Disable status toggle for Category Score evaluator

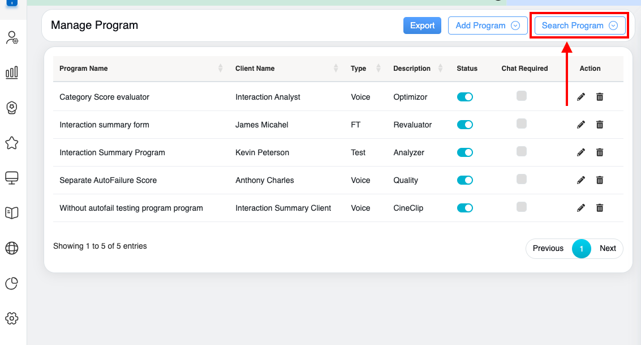pos(464,97)
